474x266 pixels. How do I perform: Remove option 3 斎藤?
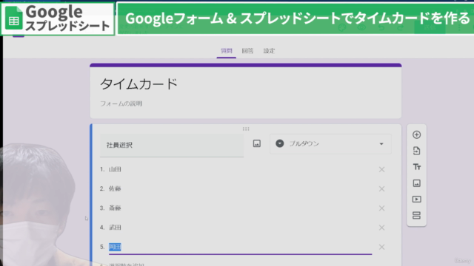(x=381, y=208)
